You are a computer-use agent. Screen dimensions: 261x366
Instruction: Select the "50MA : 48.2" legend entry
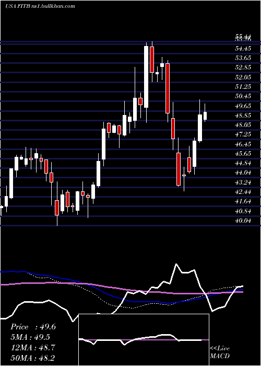pos(33,358)
